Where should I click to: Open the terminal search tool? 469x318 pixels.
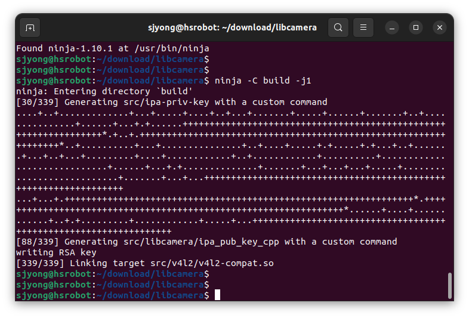(338, 27)
